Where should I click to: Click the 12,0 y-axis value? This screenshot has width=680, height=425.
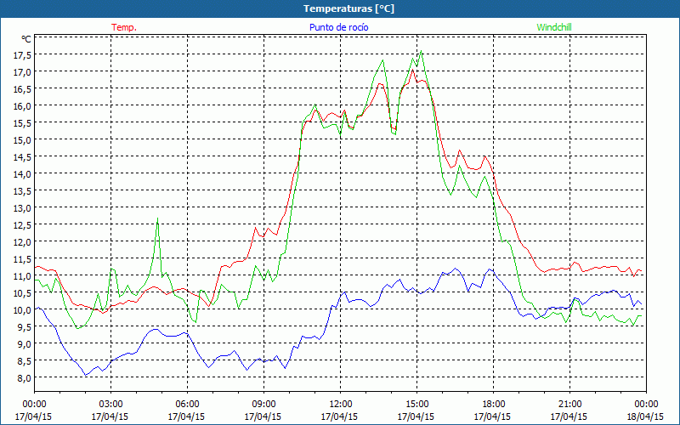click(22, 241)
